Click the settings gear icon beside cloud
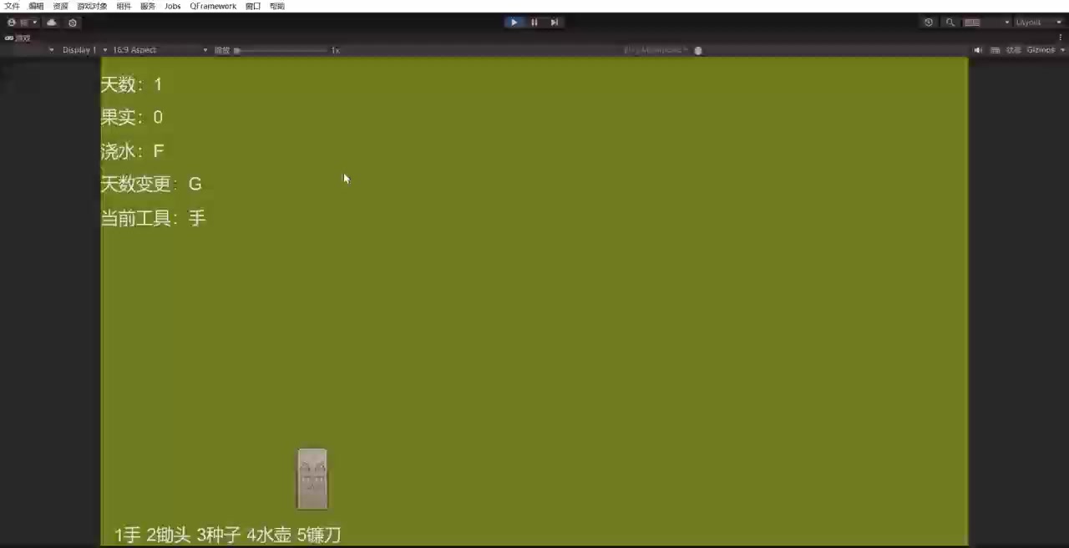Viewport: 1069px width, 548px height. [x=73, y=23]
